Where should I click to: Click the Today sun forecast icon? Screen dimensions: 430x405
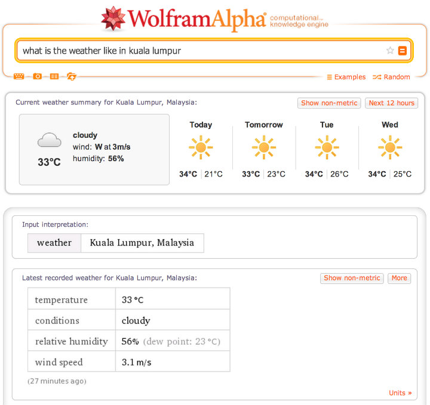coord(201,147)
